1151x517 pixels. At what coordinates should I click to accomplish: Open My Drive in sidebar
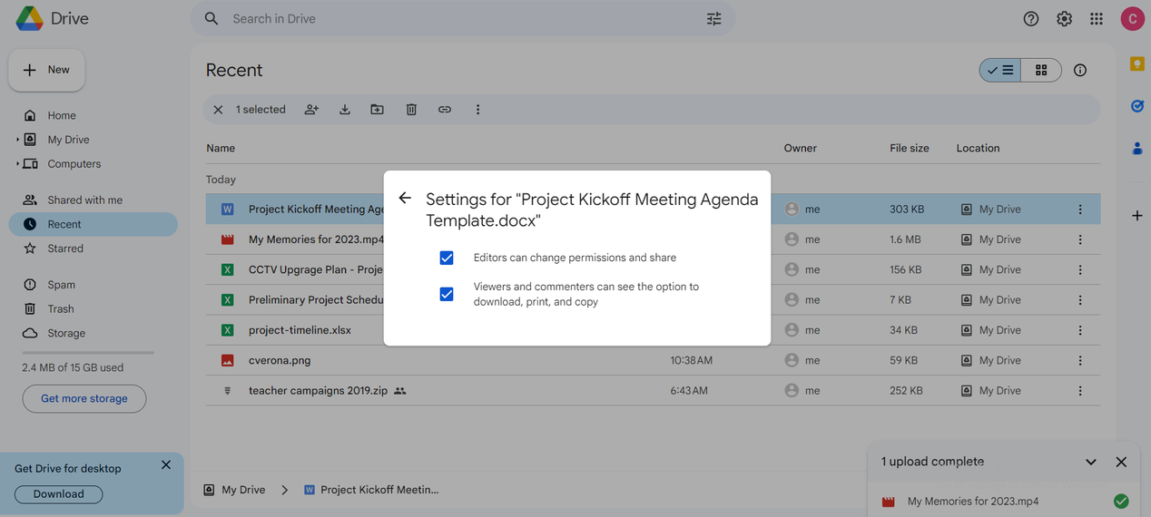(x=68, y=140)
